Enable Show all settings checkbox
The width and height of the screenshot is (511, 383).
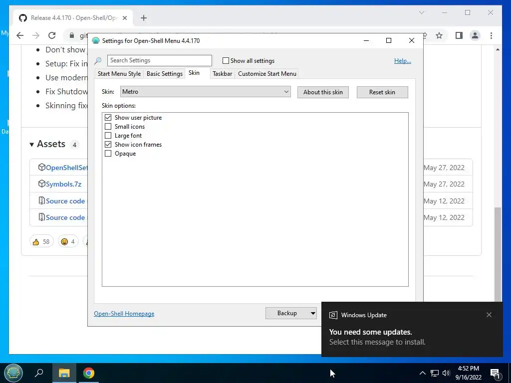tap(226, 60)
